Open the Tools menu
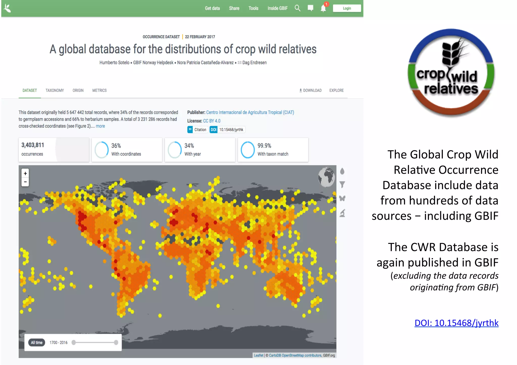The width and height of the screenshot is (517, 365). 253,8
